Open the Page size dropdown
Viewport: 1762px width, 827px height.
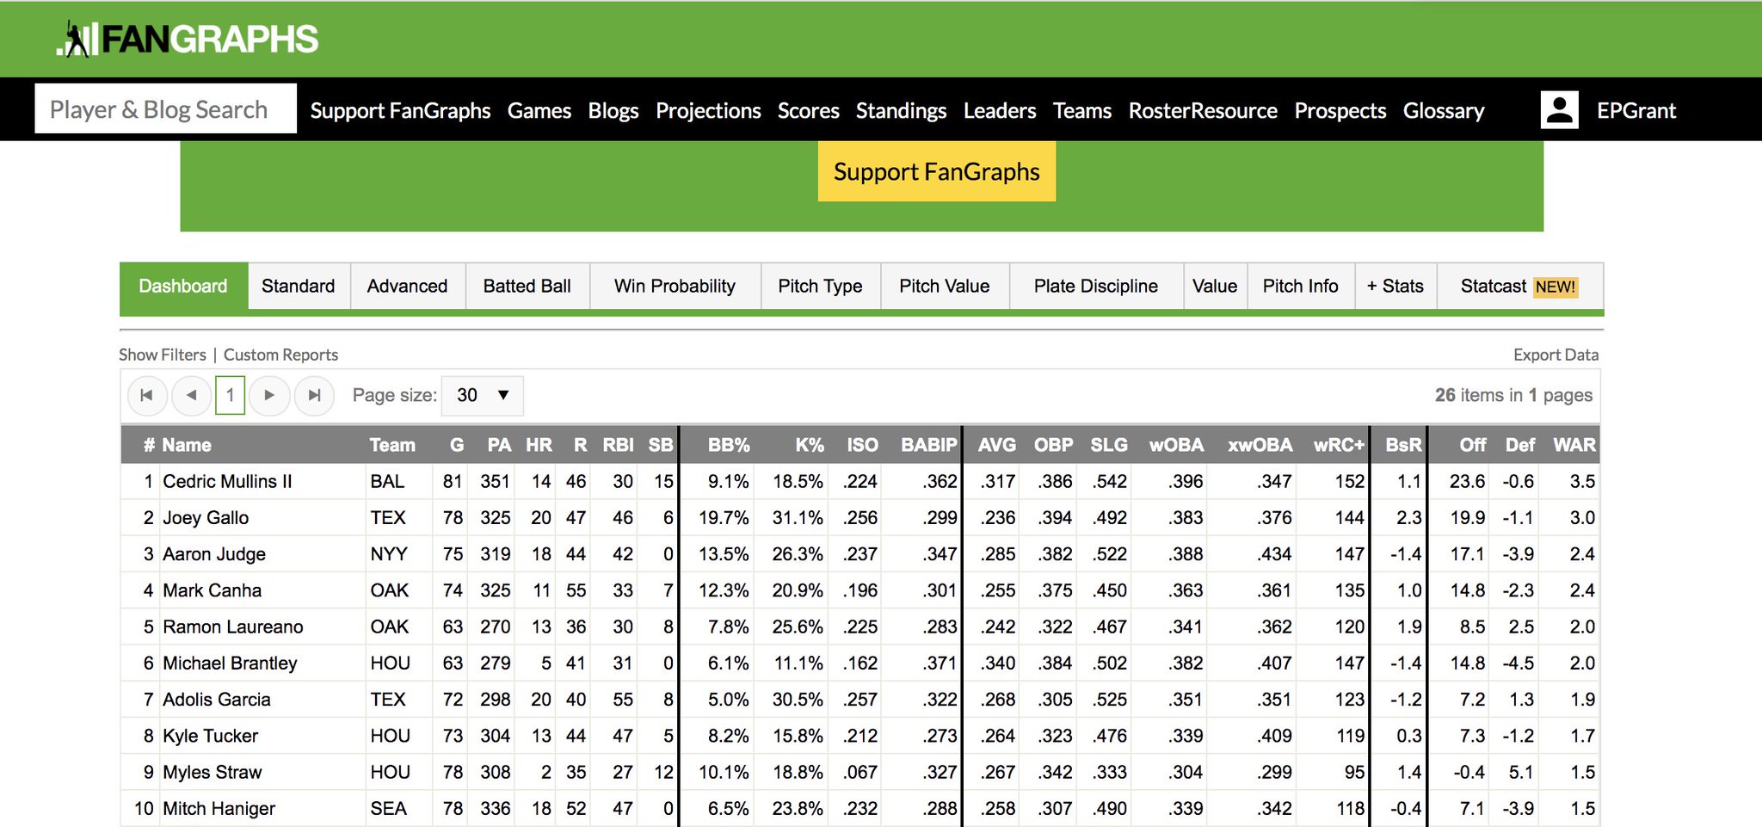pos(481,395)
